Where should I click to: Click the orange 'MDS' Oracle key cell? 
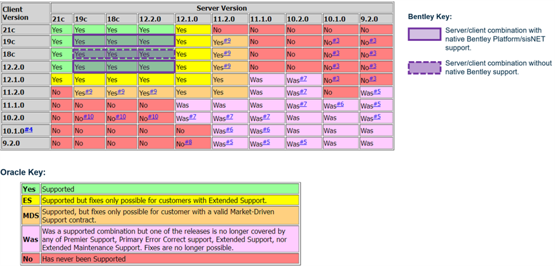point(31,215)
